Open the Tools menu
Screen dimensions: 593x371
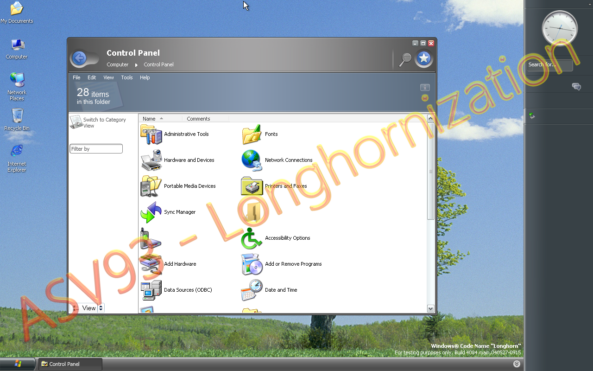127,77
